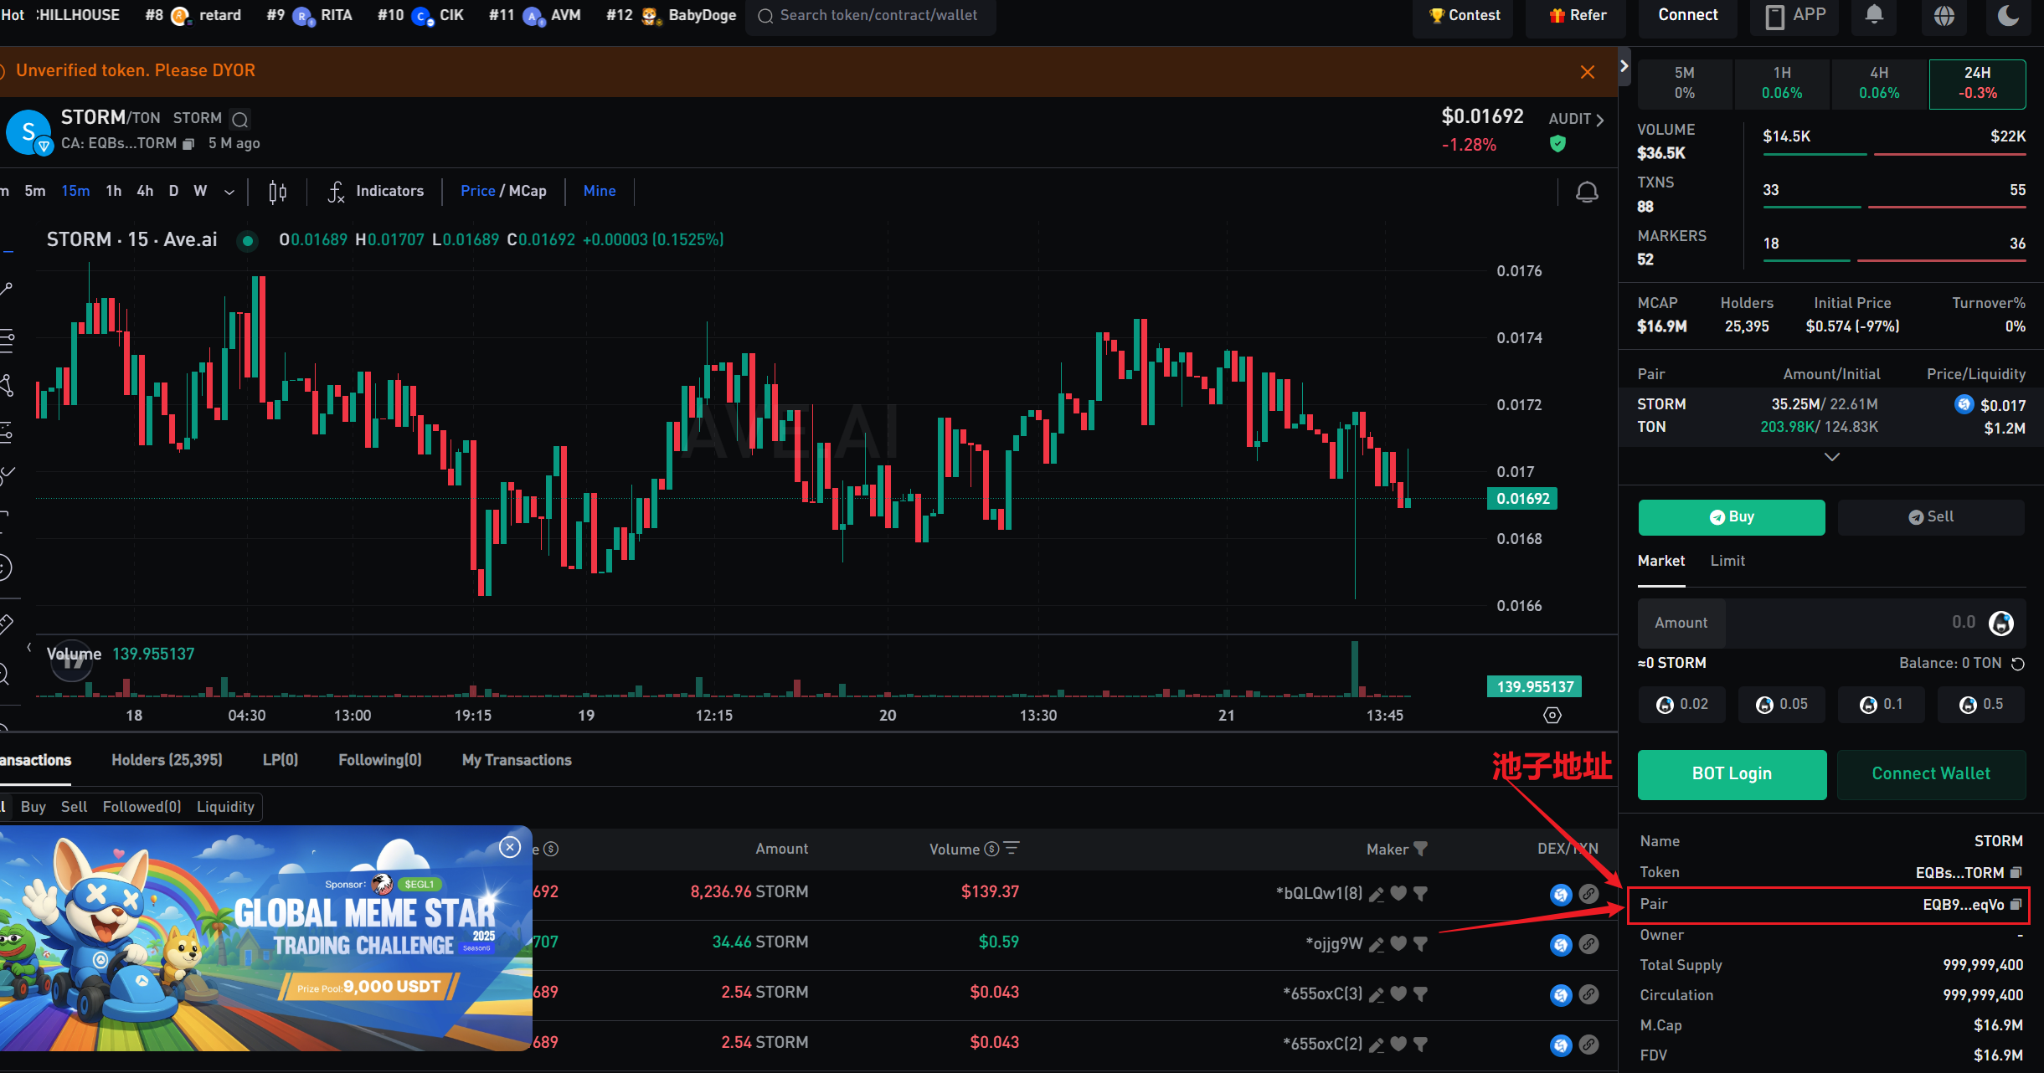Switch order type to Limit
Viewport: 2044px width, 1073px height.
(1727, 561)
